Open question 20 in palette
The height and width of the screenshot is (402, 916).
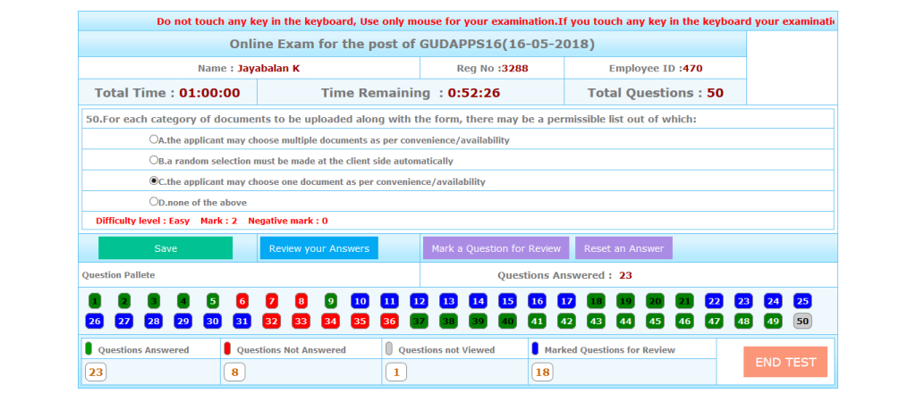click(655, 301)
